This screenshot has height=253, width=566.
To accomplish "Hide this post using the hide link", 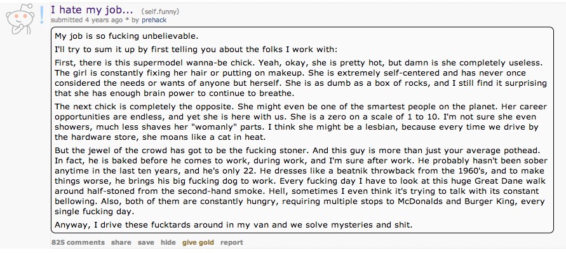I will click(168, 243).
